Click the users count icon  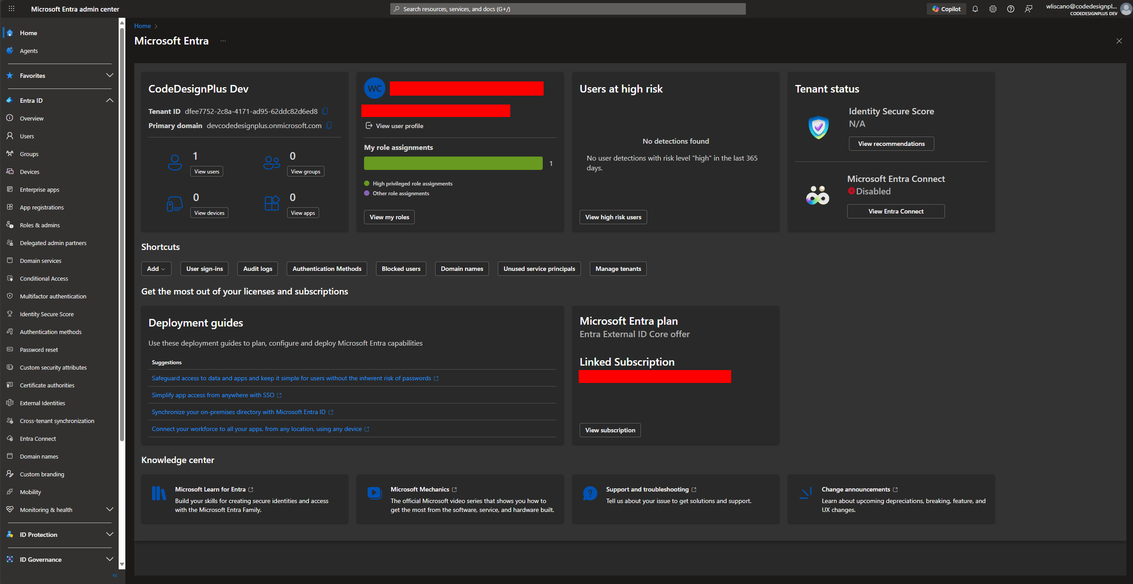(x=175, y=162)
